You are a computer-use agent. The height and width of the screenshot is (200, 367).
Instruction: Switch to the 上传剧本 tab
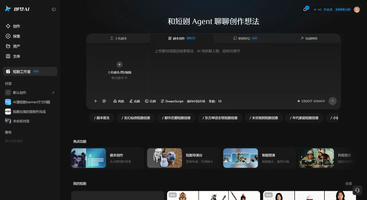click(x=118, y=38)
